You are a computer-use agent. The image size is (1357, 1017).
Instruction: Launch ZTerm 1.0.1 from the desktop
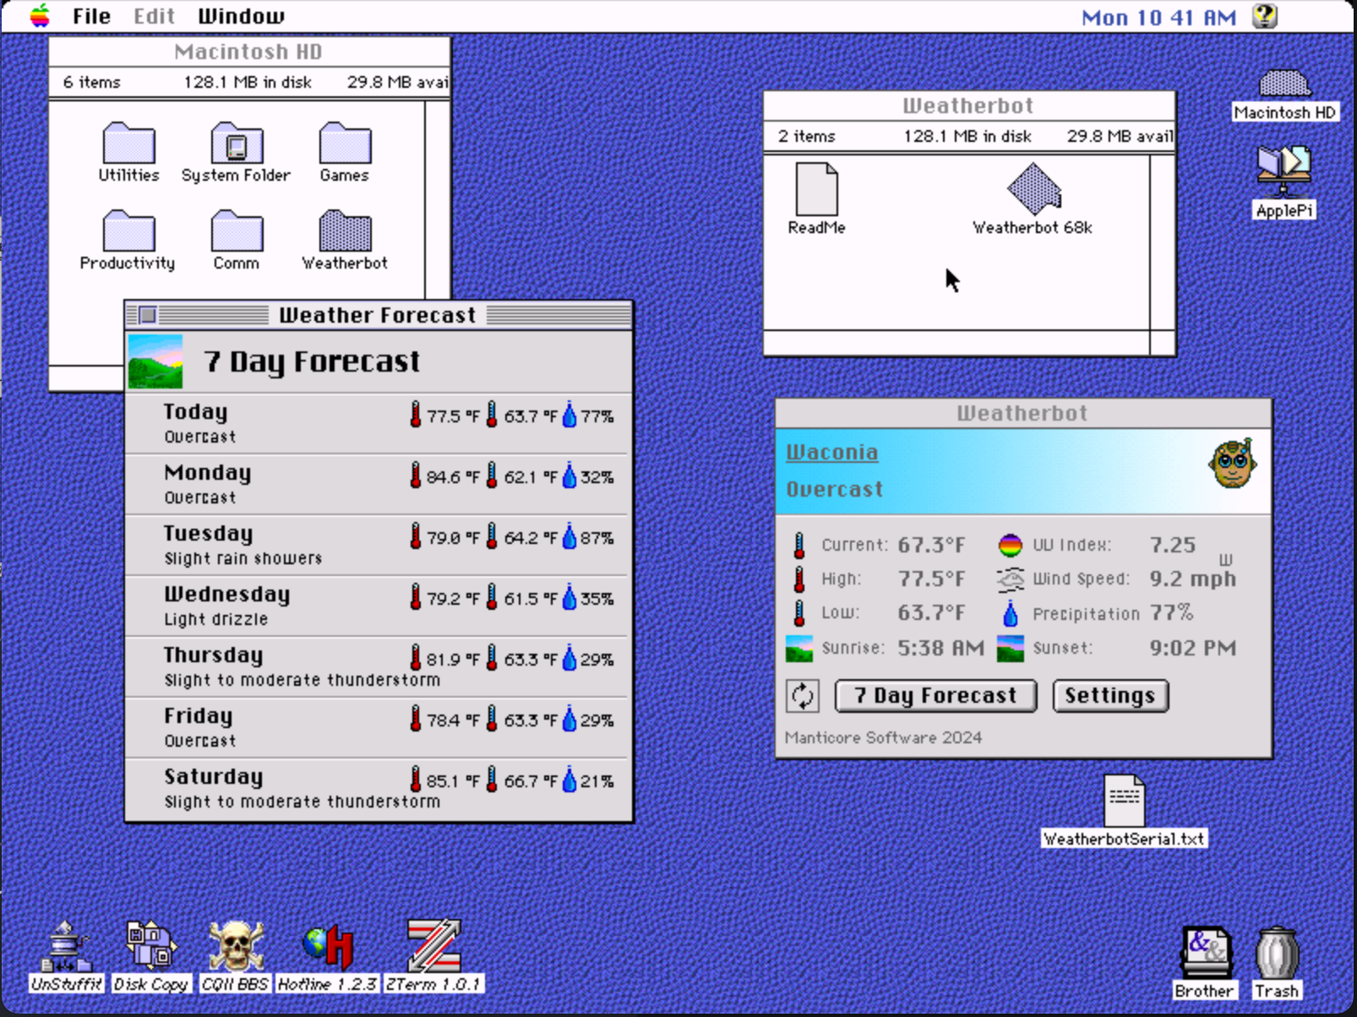tap(433, 947)
